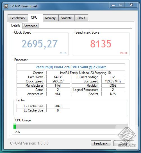Click the CPU-M Benchmark window title
This screenshot has width=141, height=153.
[x=24, y=6]
